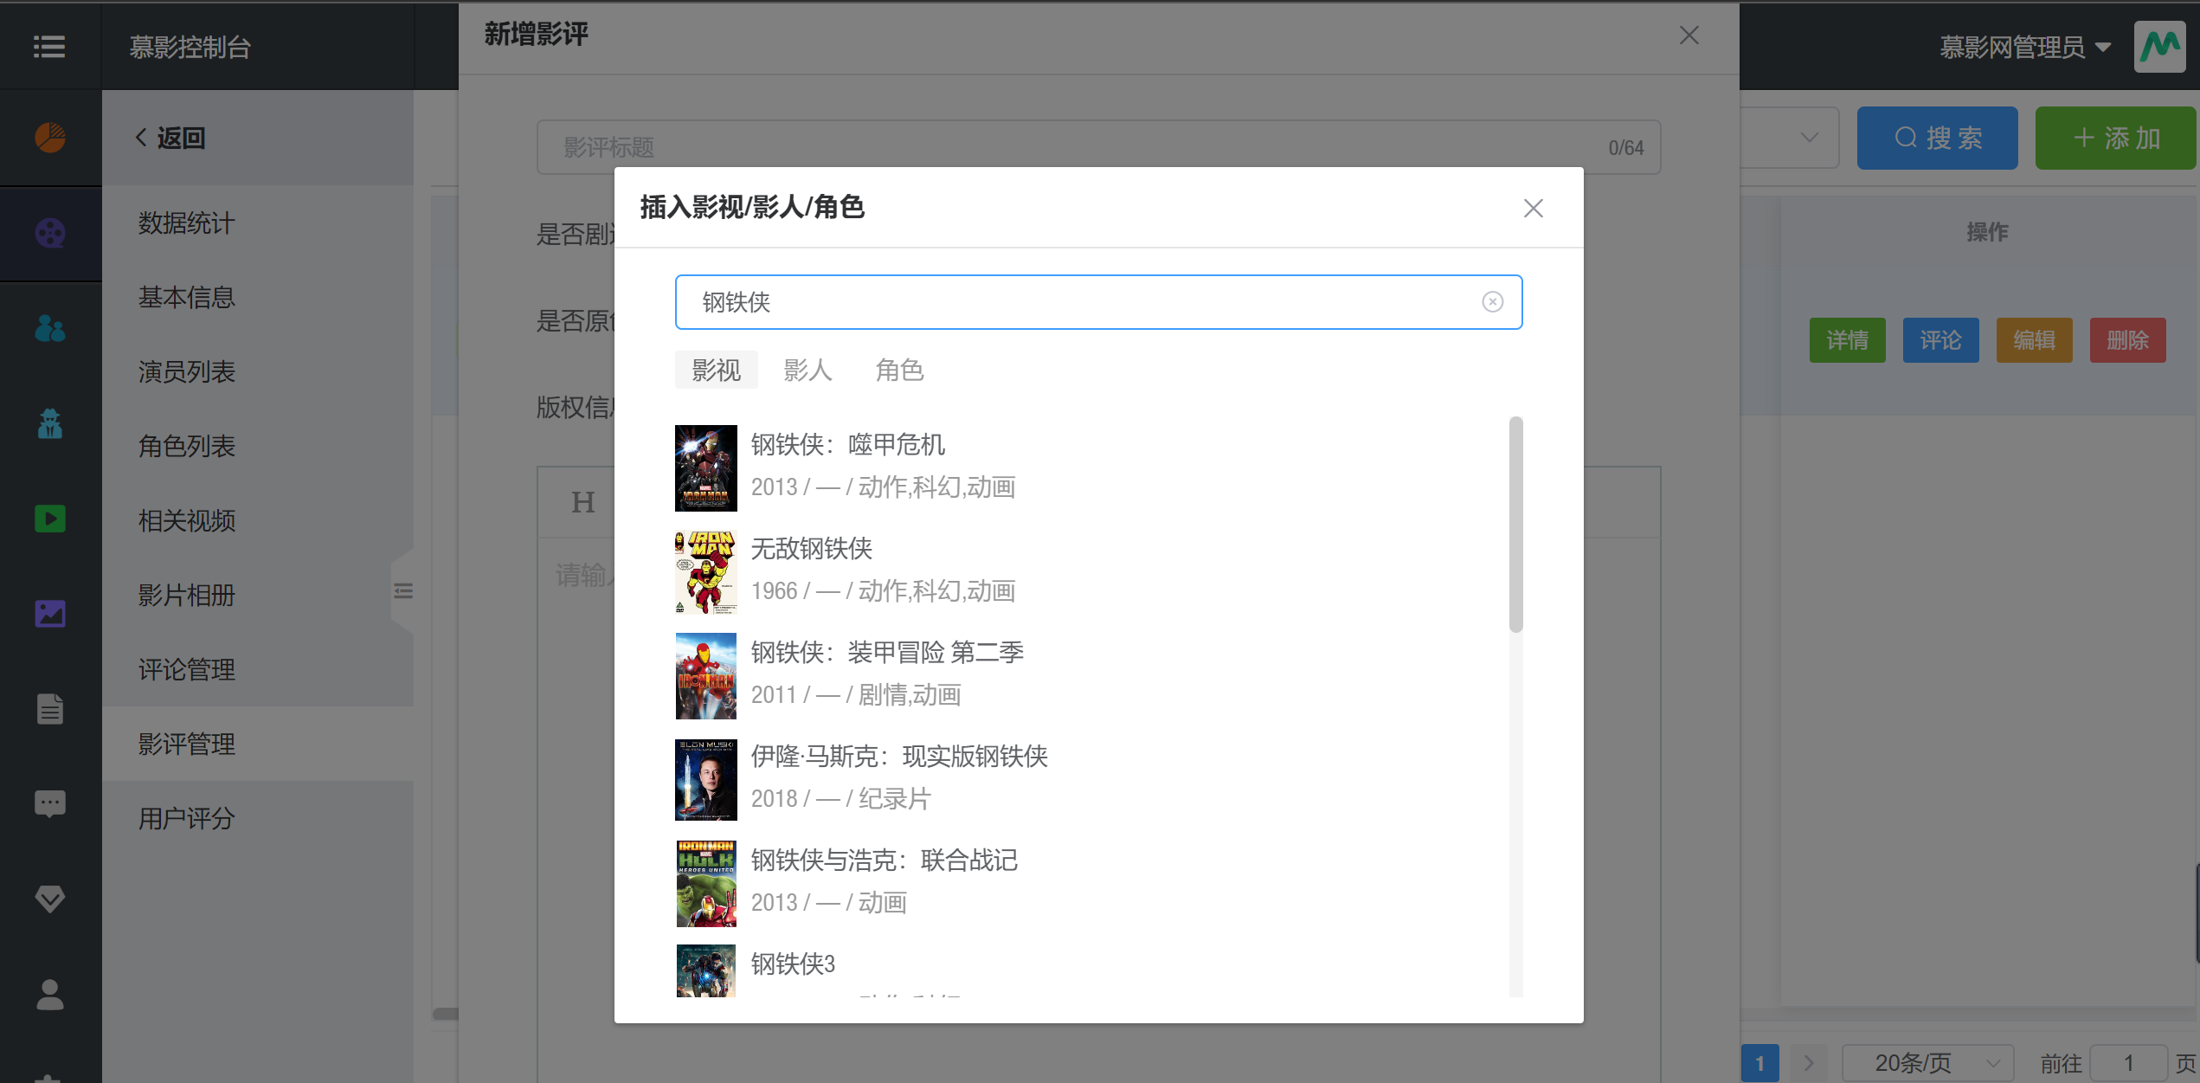Click the green 详情 button
Image resolution: width=2200 pixels, height=1083 pixels.
click(1847, 339)
